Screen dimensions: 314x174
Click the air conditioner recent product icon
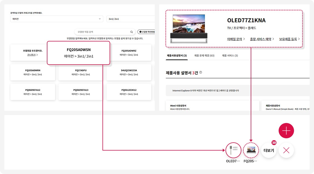click(x=233, y=150)
